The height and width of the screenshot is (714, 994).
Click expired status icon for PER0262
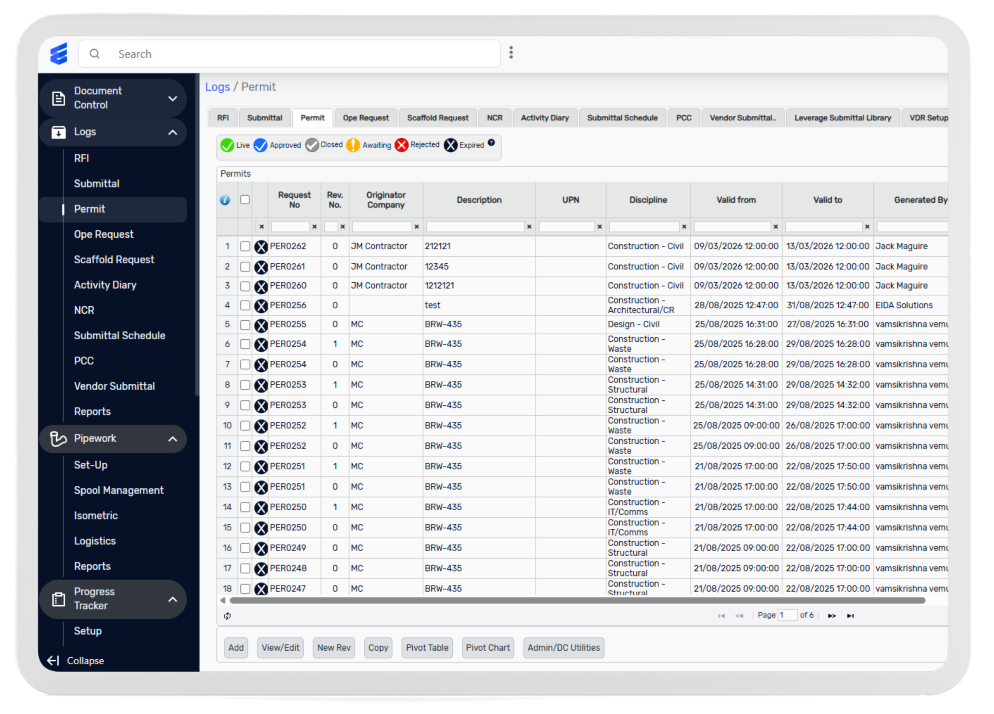pos(261,247)
